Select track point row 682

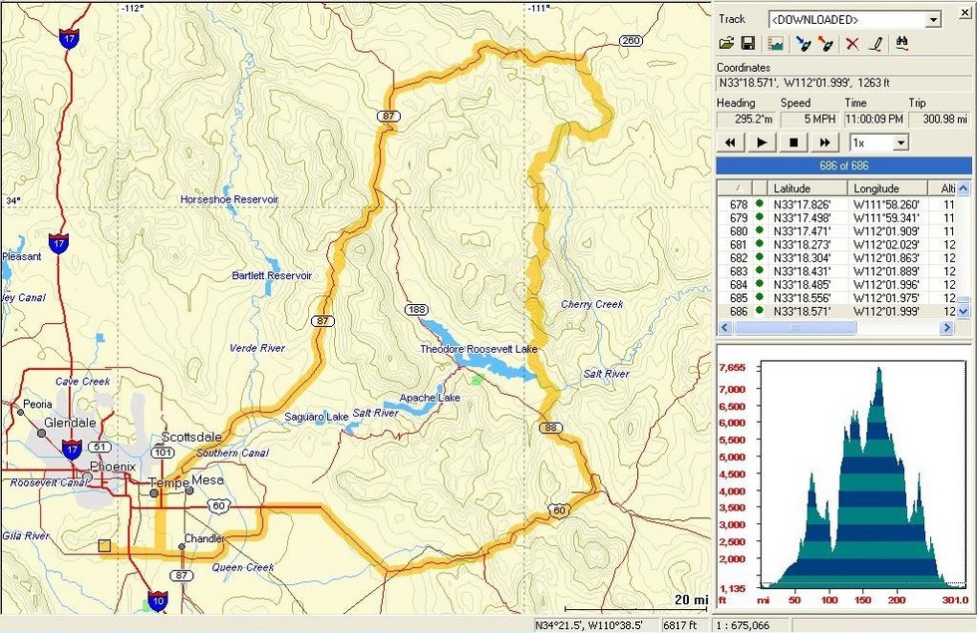tap(836, 258)
